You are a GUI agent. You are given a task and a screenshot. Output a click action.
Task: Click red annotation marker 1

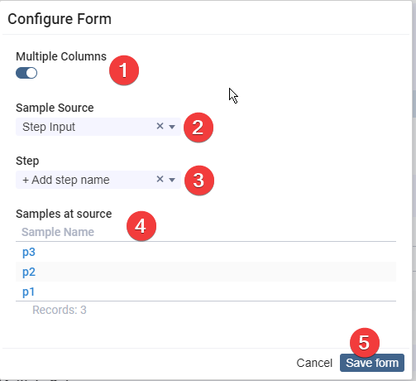[124, 70]
